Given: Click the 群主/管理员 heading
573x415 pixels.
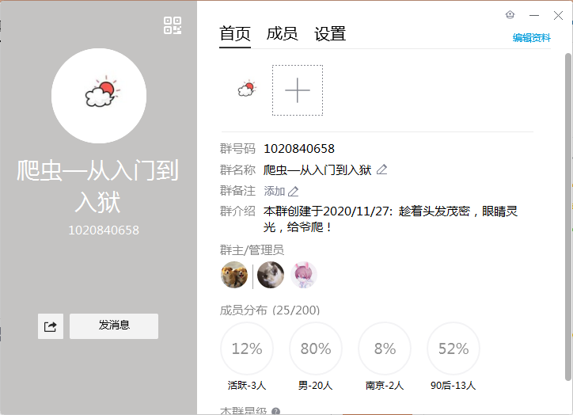Looking at the screenshot, I should pos(252,250).
